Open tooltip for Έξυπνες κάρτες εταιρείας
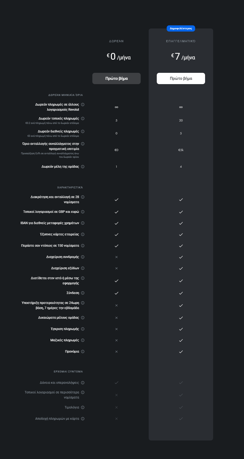This screenshot has width=244, height=459. (83, 234)
